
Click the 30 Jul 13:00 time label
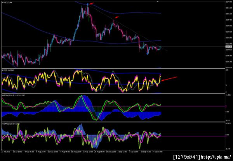coord(17,152)
